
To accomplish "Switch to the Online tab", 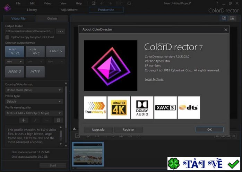I will coord(52,18).
